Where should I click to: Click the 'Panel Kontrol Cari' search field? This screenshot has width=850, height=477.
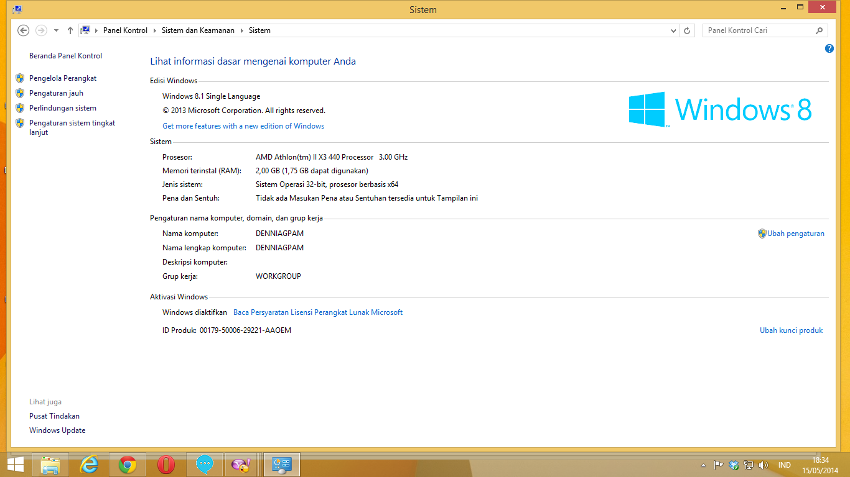759,30
